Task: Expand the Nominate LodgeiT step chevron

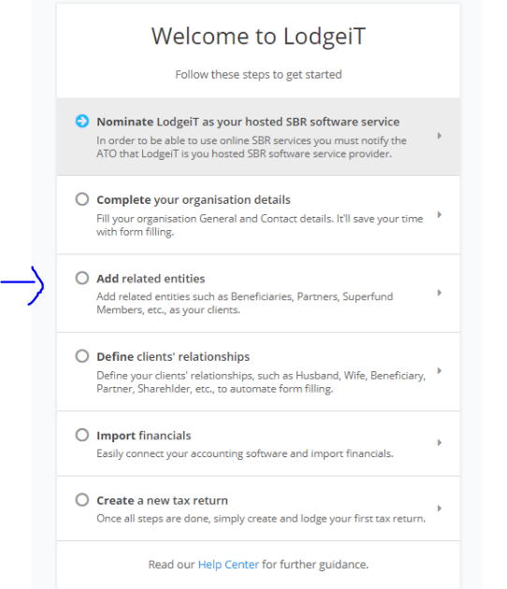Action: 440,136
